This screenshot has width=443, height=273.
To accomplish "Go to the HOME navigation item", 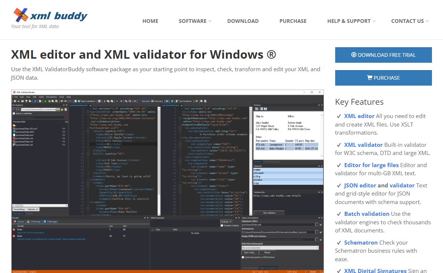I will click(x=150, y=21).
